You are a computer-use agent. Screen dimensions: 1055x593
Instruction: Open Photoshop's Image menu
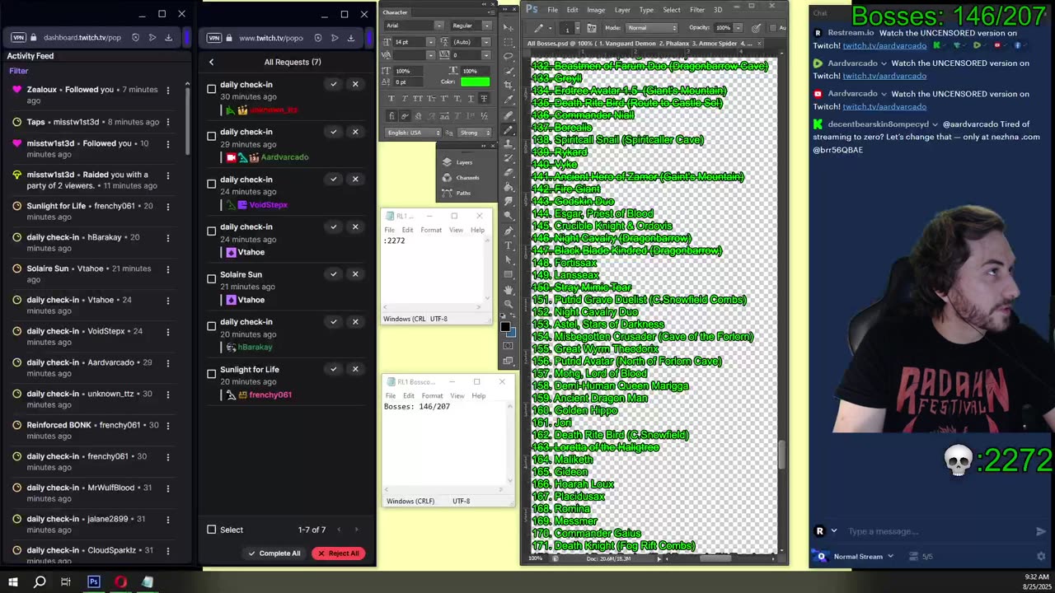pyautogui.click(x=596, y=10)
